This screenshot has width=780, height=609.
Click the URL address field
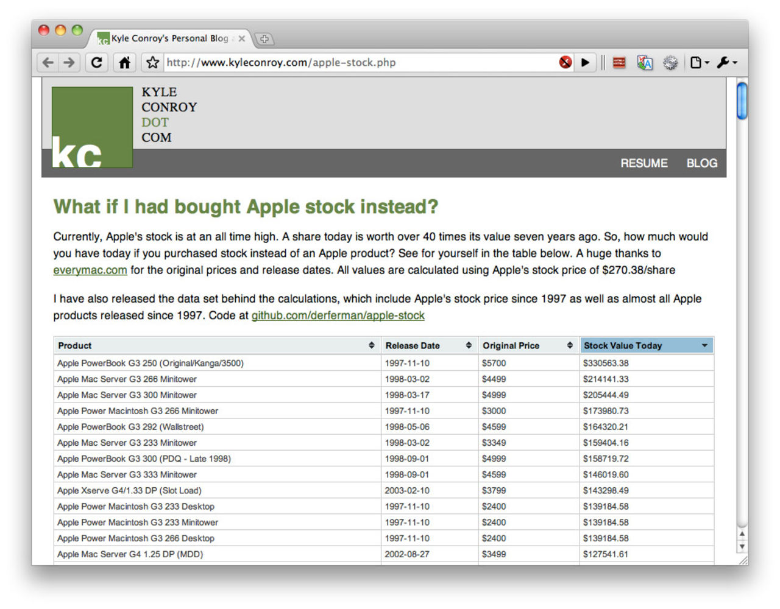[360, 62]
